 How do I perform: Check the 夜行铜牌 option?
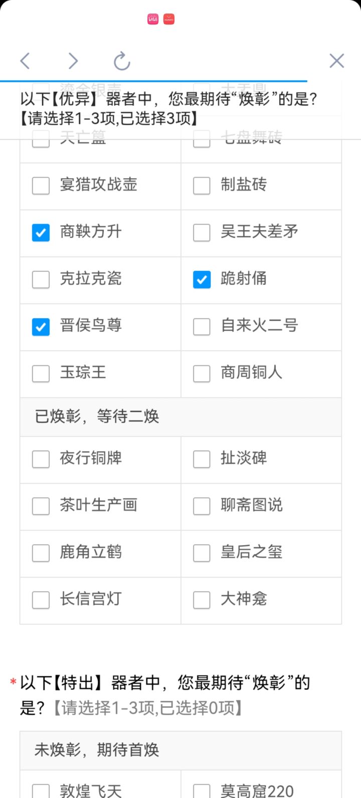(41, 459)
